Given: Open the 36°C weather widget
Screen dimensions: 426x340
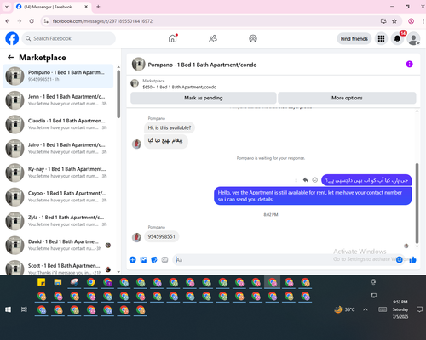Looking at the screenshot, I should 344,309.
